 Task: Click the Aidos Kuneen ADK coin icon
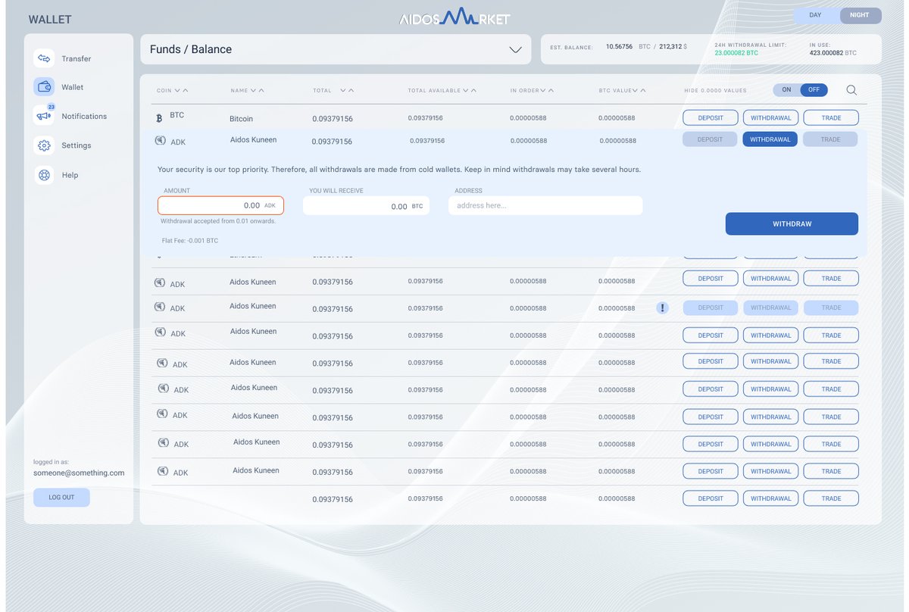pyautogui.click(x=161, y=142)
